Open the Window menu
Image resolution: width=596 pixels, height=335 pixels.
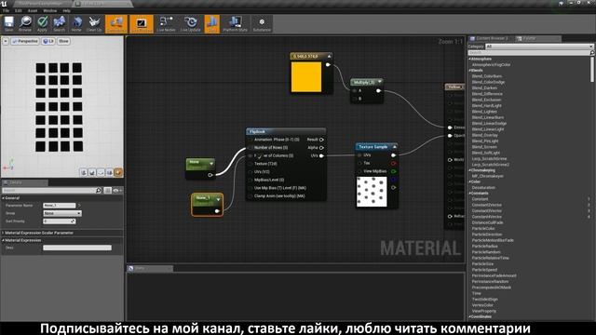pos(49,10)
